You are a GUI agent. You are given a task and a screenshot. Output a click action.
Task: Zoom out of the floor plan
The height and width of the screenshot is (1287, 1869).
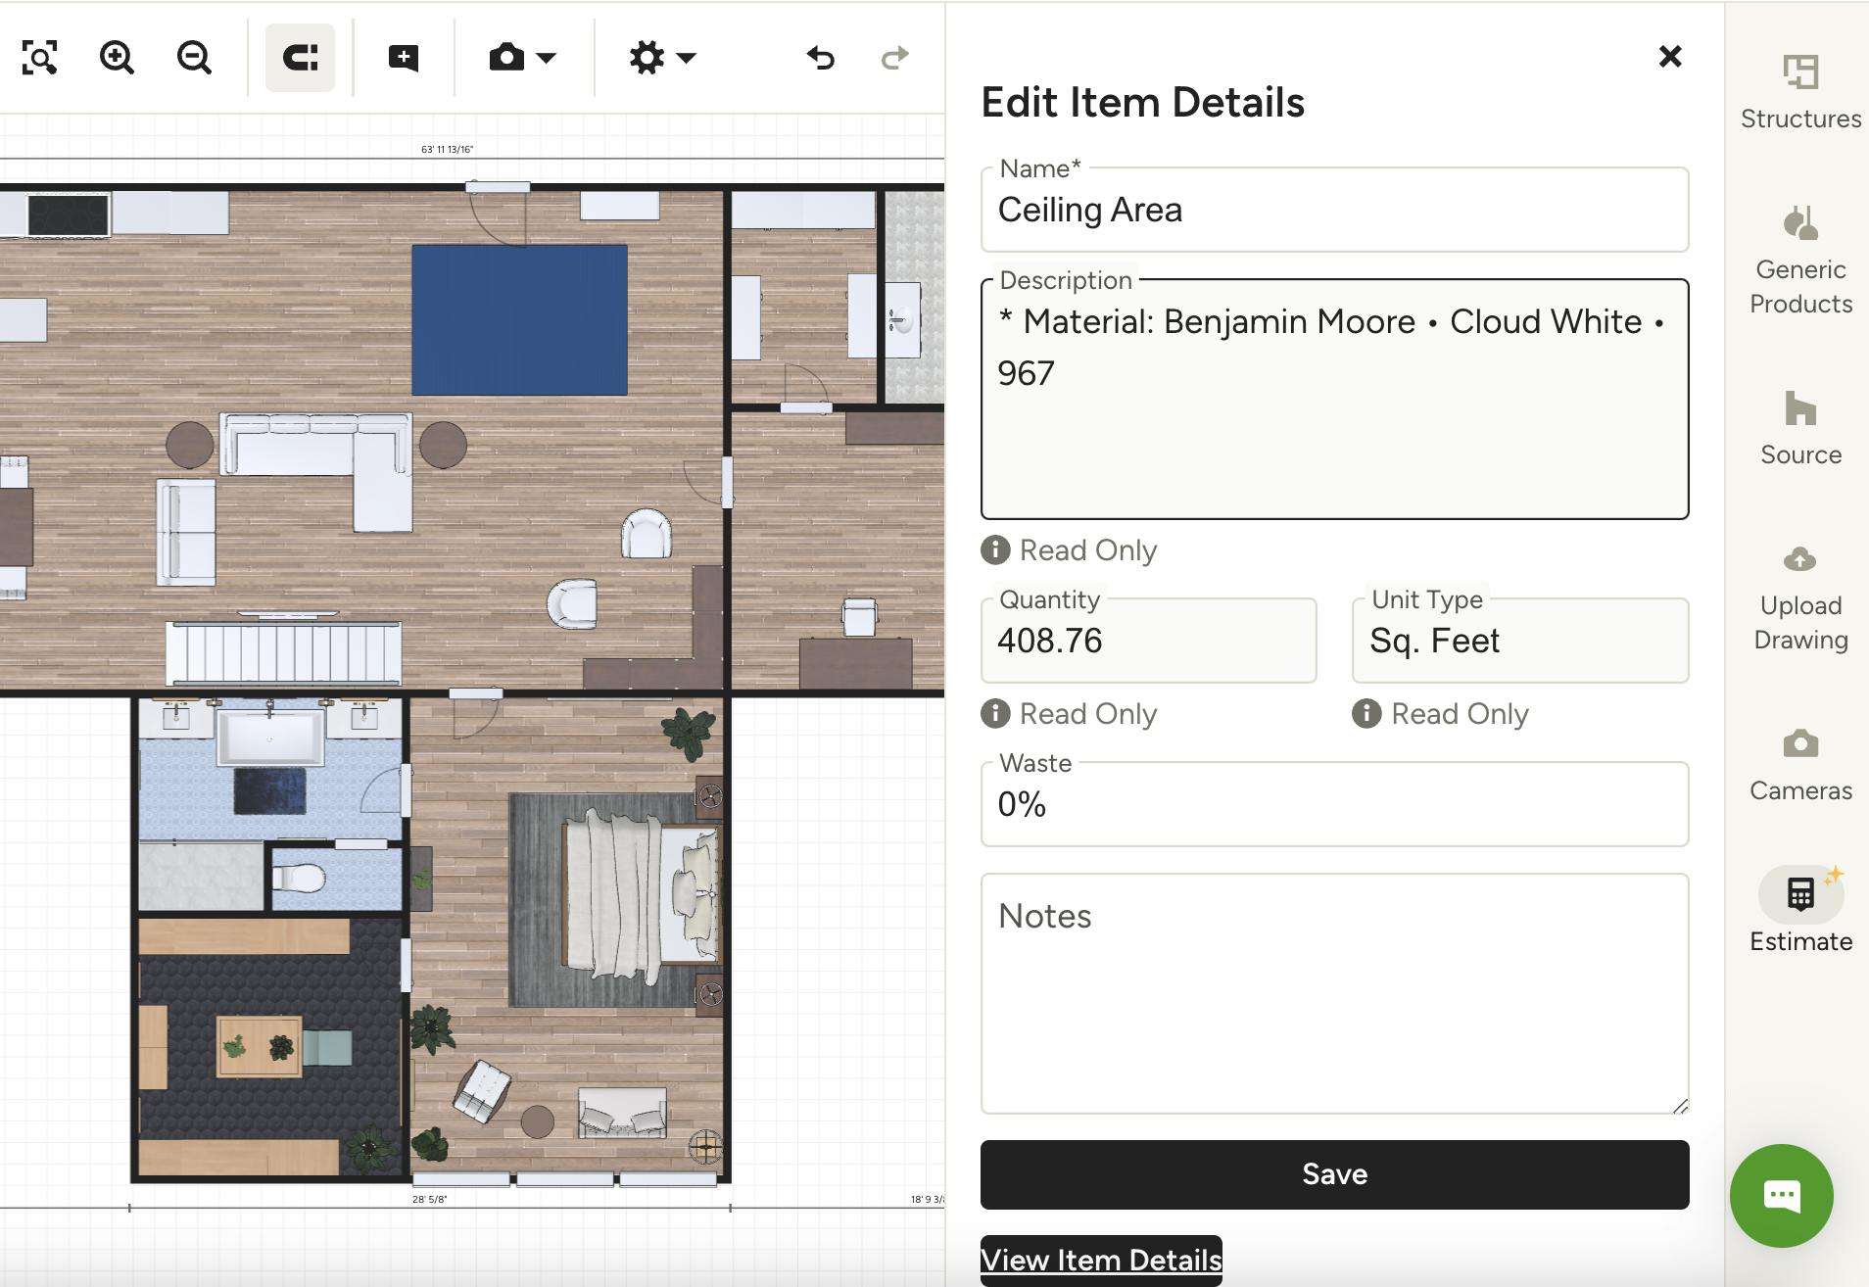coord(194,58)
